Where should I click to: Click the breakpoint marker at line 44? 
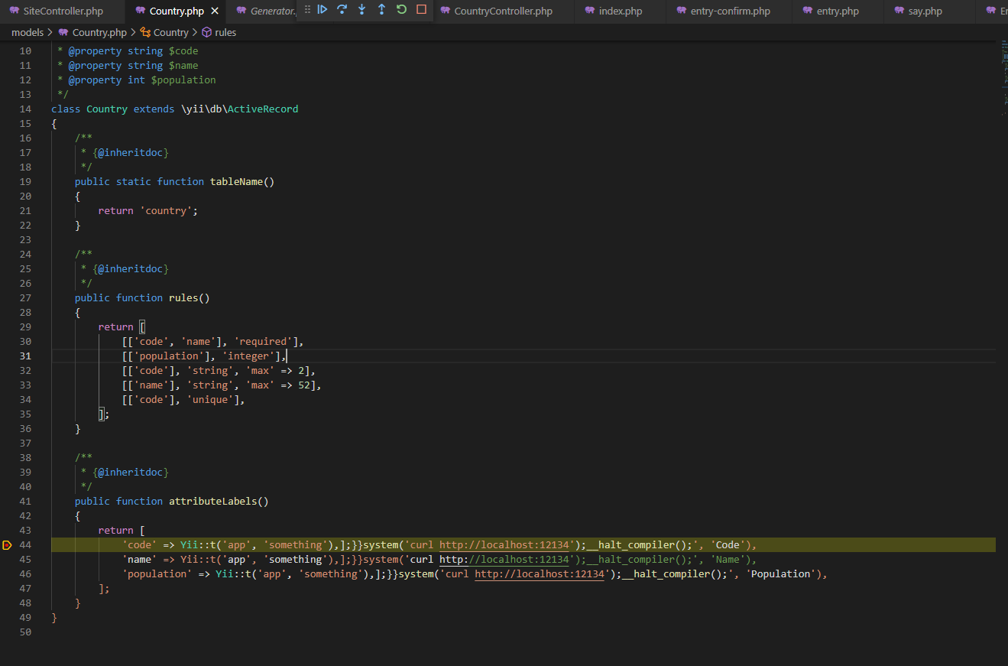7,545
